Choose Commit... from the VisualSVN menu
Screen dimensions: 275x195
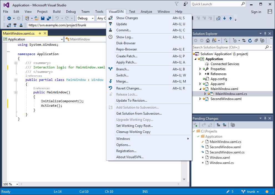coord(123,30)
